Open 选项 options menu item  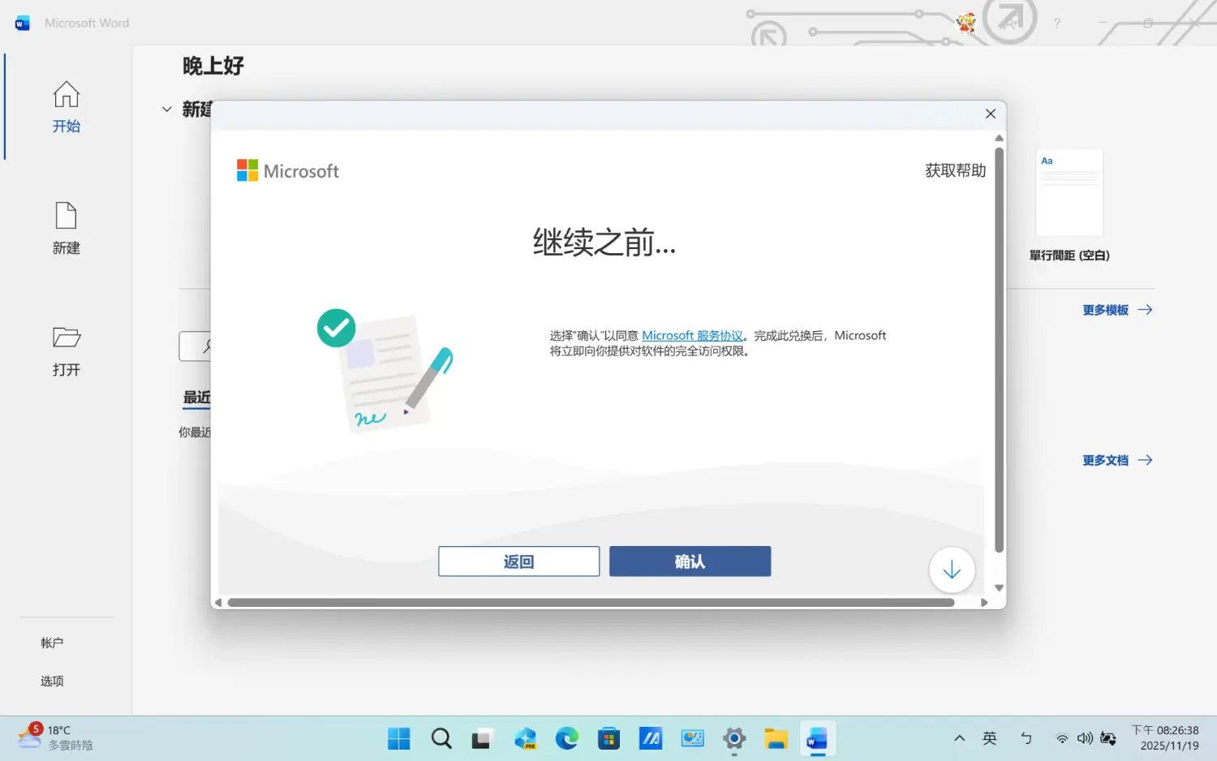(x=52, y=681)
